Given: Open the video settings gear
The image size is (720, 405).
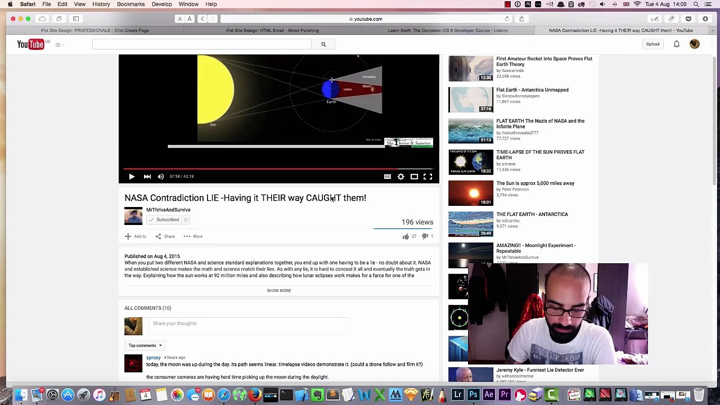Looking at the screenshot, I should click(400, 177).
